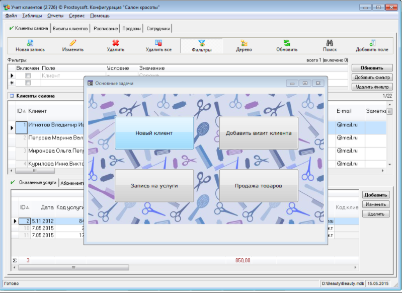Screen dimensions: 402x293
Task: Click the Добавить поле toolbar icon
Action: (x=372, y=43)
